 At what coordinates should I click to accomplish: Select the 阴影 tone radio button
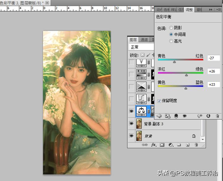tap(171, 28)
